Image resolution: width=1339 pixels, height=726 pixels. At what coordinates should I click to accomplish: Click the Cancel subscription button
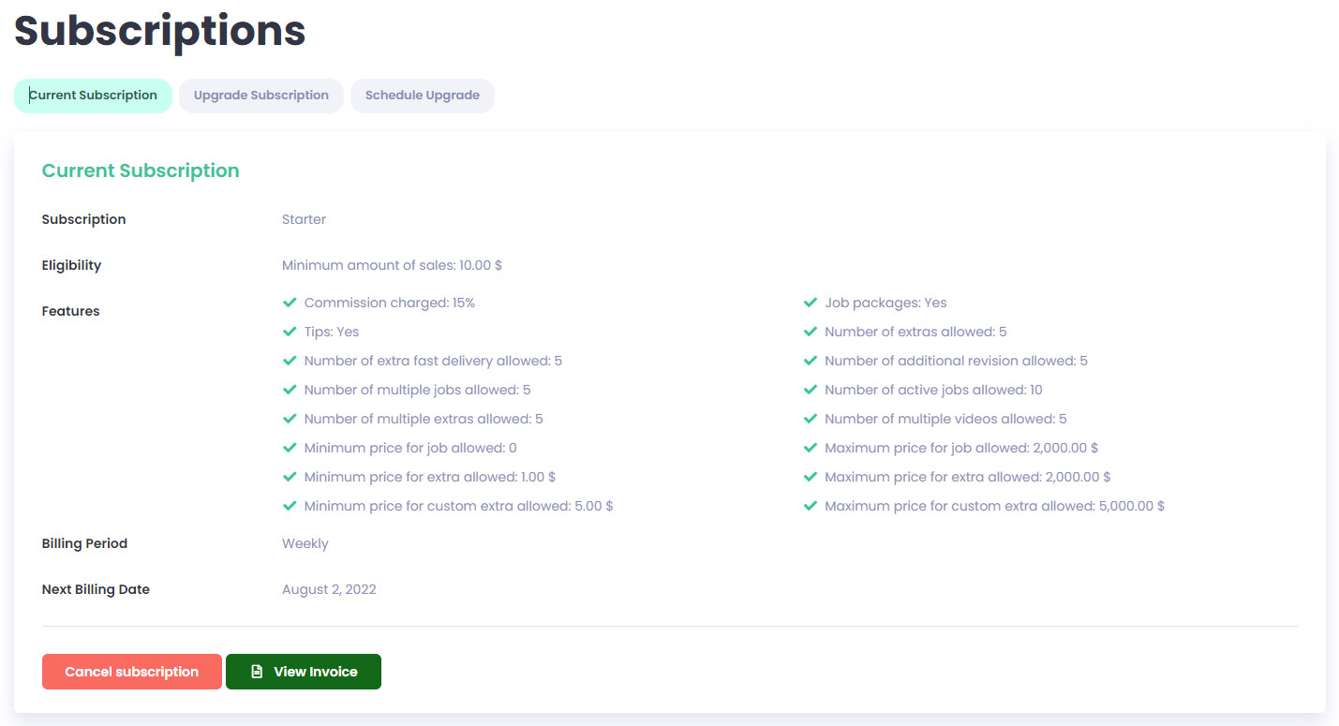132,672
